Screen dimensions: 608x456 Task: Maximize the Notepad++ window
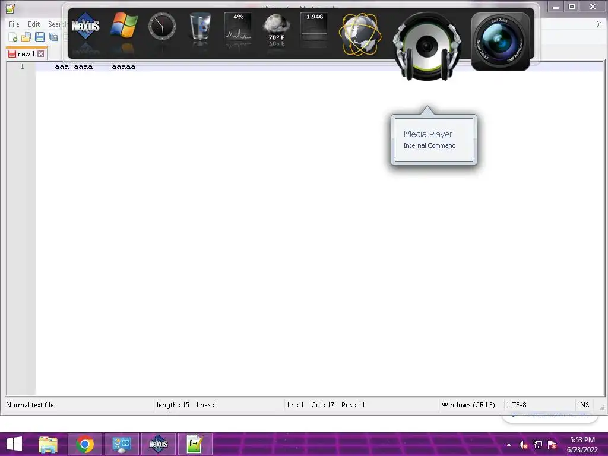572,6
